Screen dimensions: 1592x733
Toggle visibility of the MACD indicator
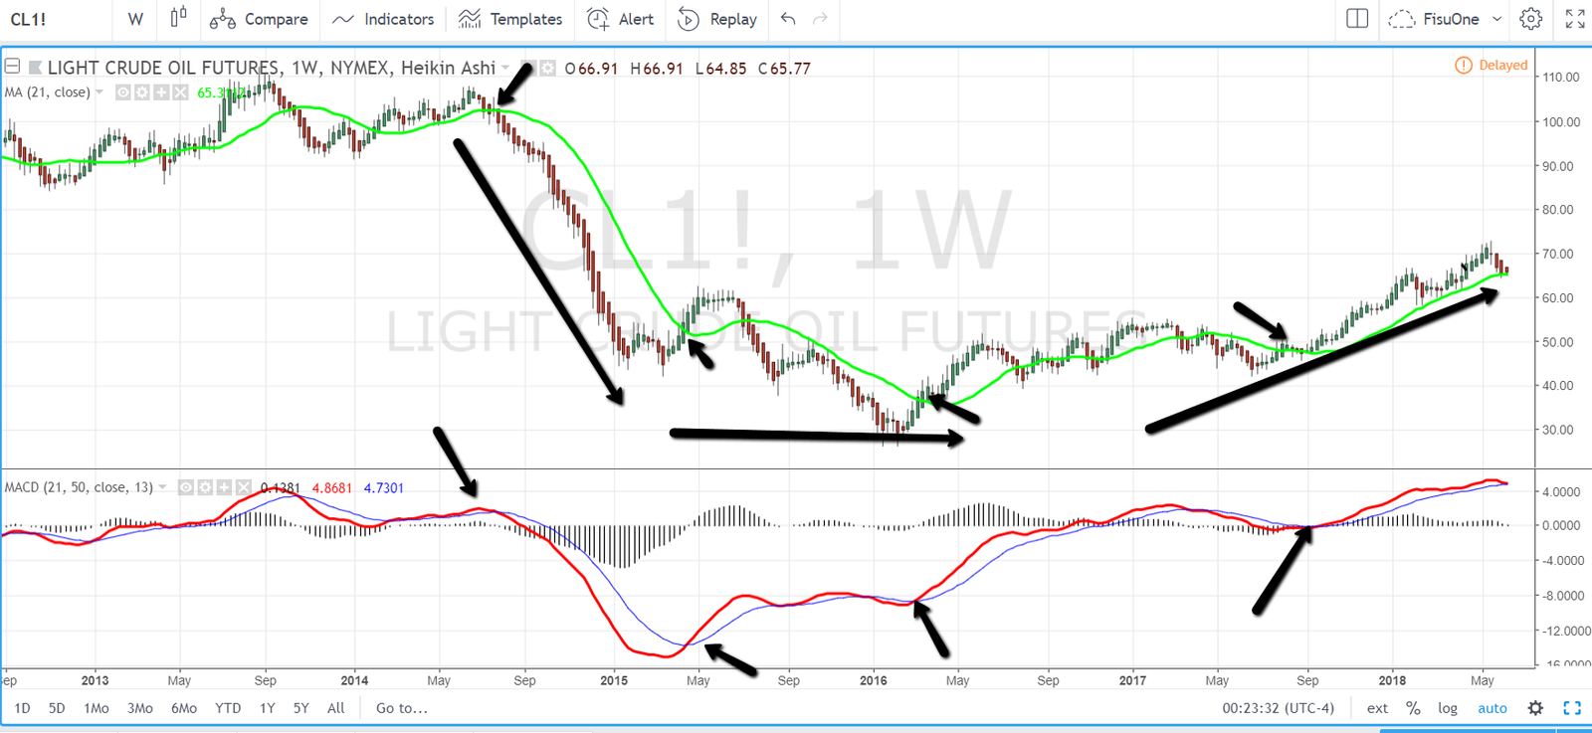click(186, 487)
